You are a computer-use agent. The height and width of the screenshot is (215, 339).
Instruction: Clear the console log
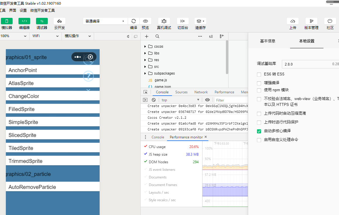[x=154, y=100]
